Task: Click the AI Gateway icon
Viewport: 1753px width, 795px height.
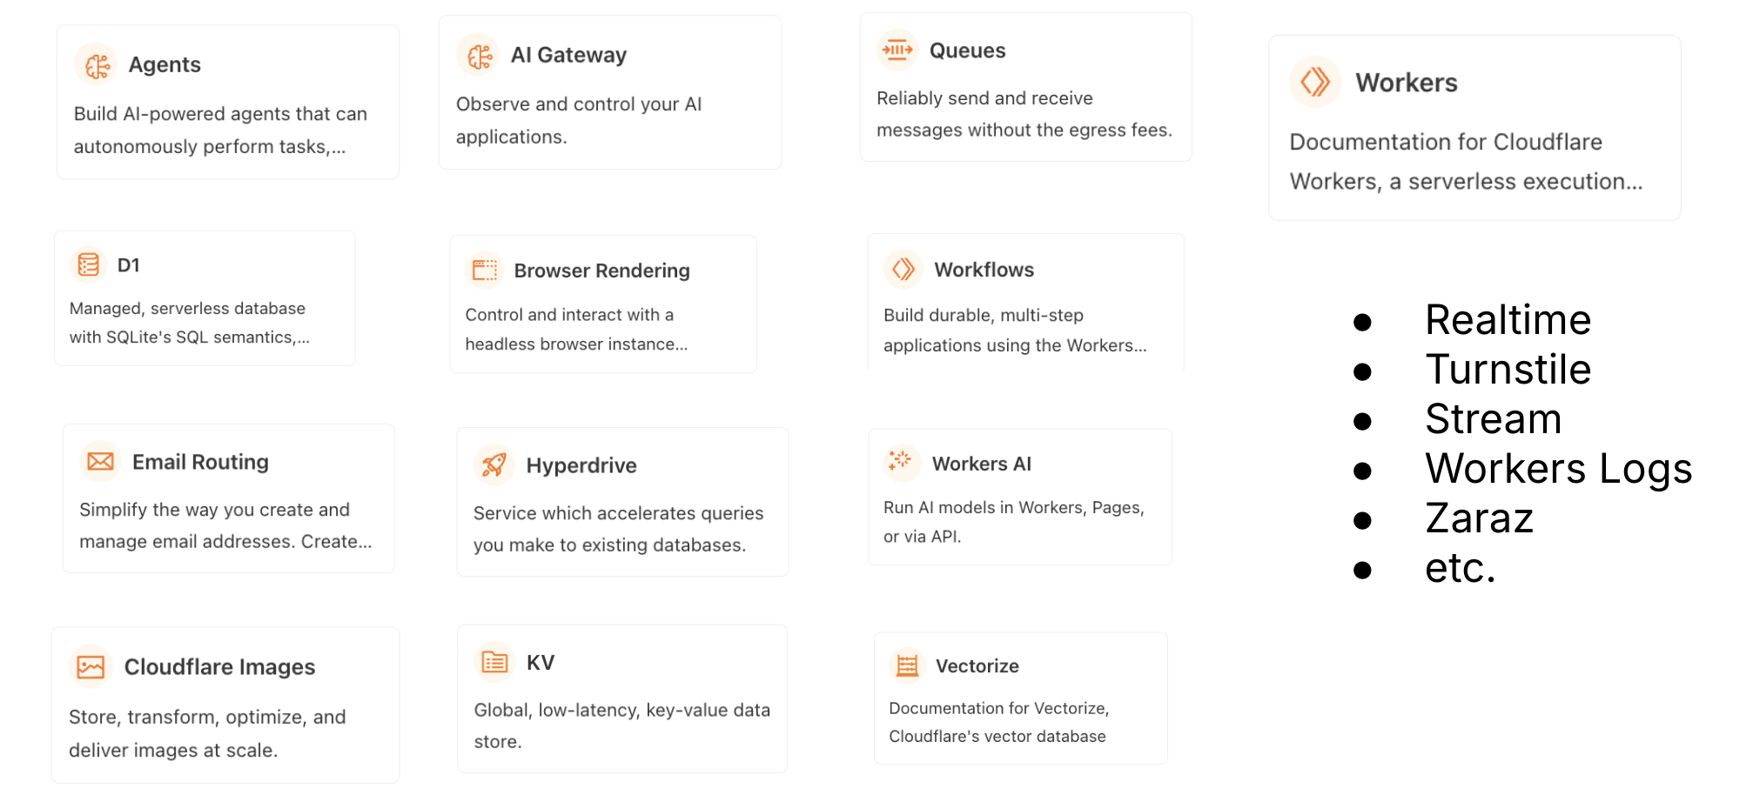Action: tap(479, 56)
